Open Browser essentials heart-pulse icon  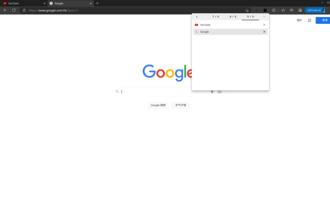tap(292, 10)
